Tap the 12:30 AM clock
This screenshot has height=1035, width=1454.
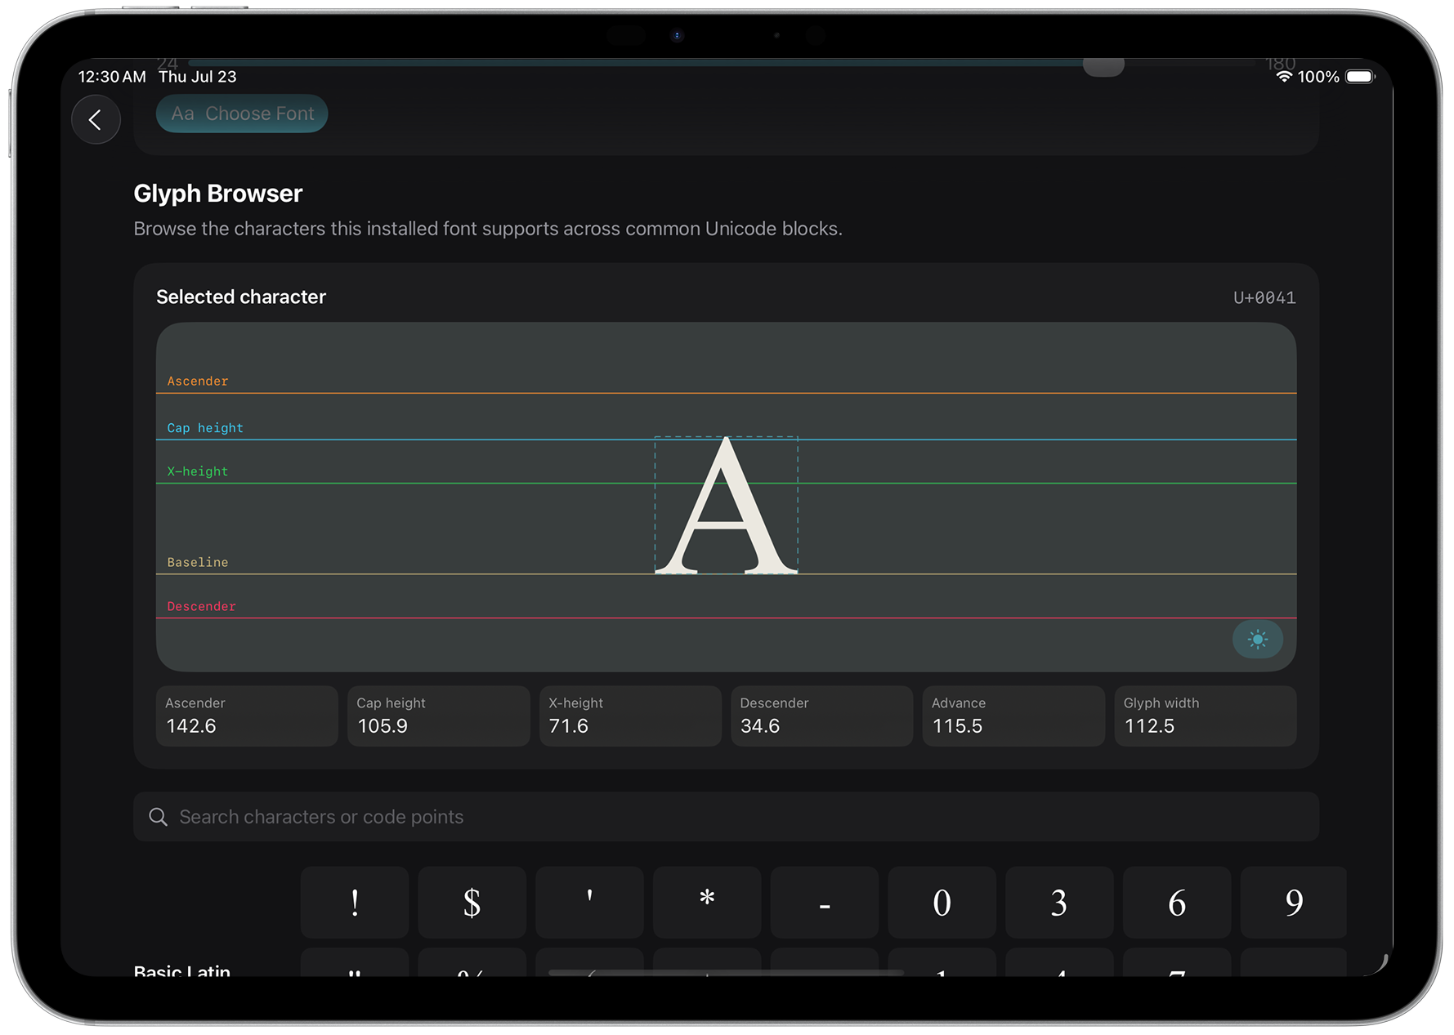click(x=112, y=77)
